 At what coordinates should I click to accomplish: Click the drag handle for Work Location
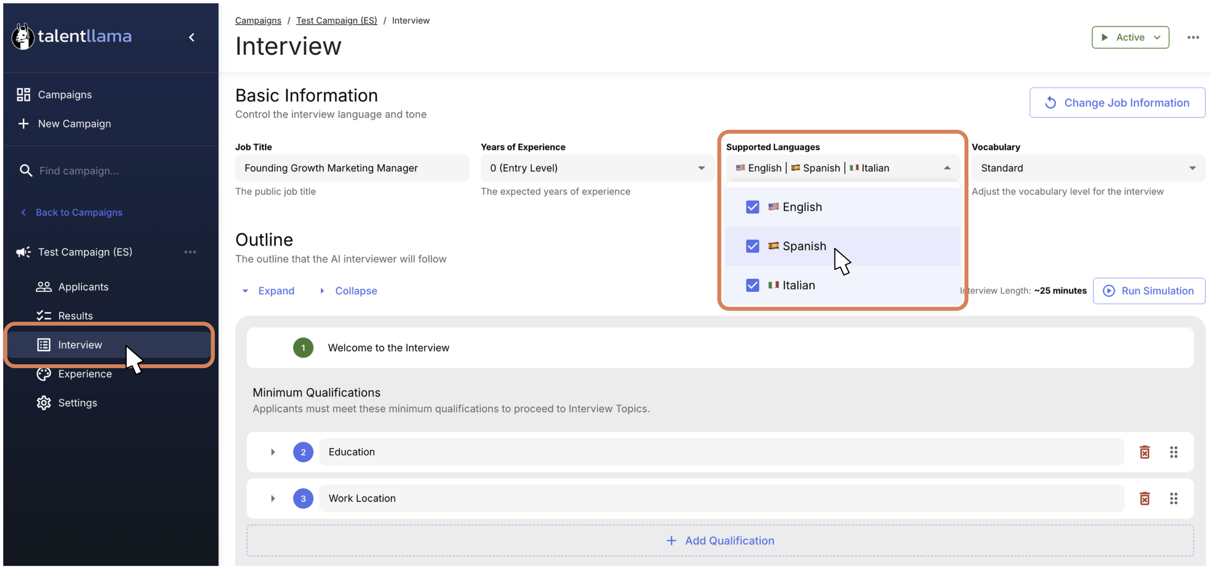point(1173,499)
